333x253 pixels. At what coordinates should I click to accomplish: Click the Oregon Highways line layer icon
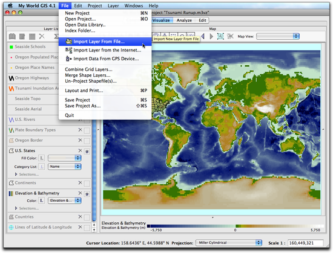(12, 78)
